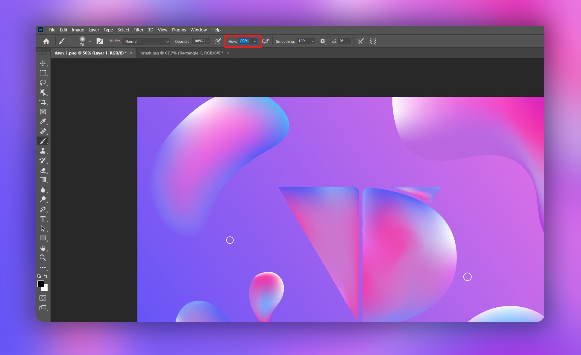Select the Path Selection tool
Image resolution: width=581 pixels, height=355 pixels.
[43, 228]
